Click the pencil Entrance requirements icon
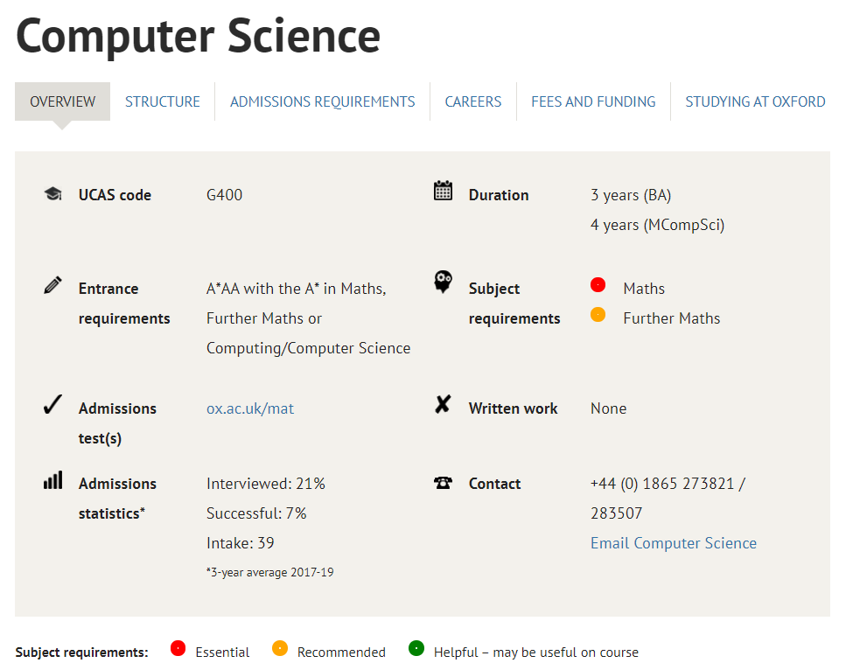 tap(52, 285)
